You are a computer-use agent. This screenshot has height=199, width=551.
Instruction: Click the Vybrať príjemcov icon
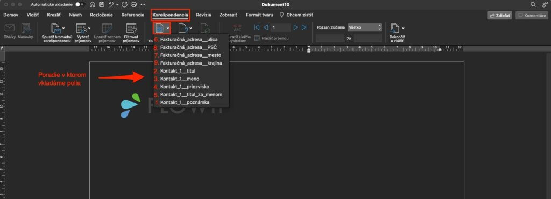pos(81,29)
